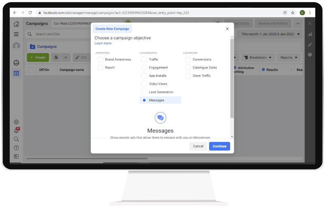This screenshot has width=325, height=208.
Task: Close the Create New Campaign dialog
Action: point(227,29)
